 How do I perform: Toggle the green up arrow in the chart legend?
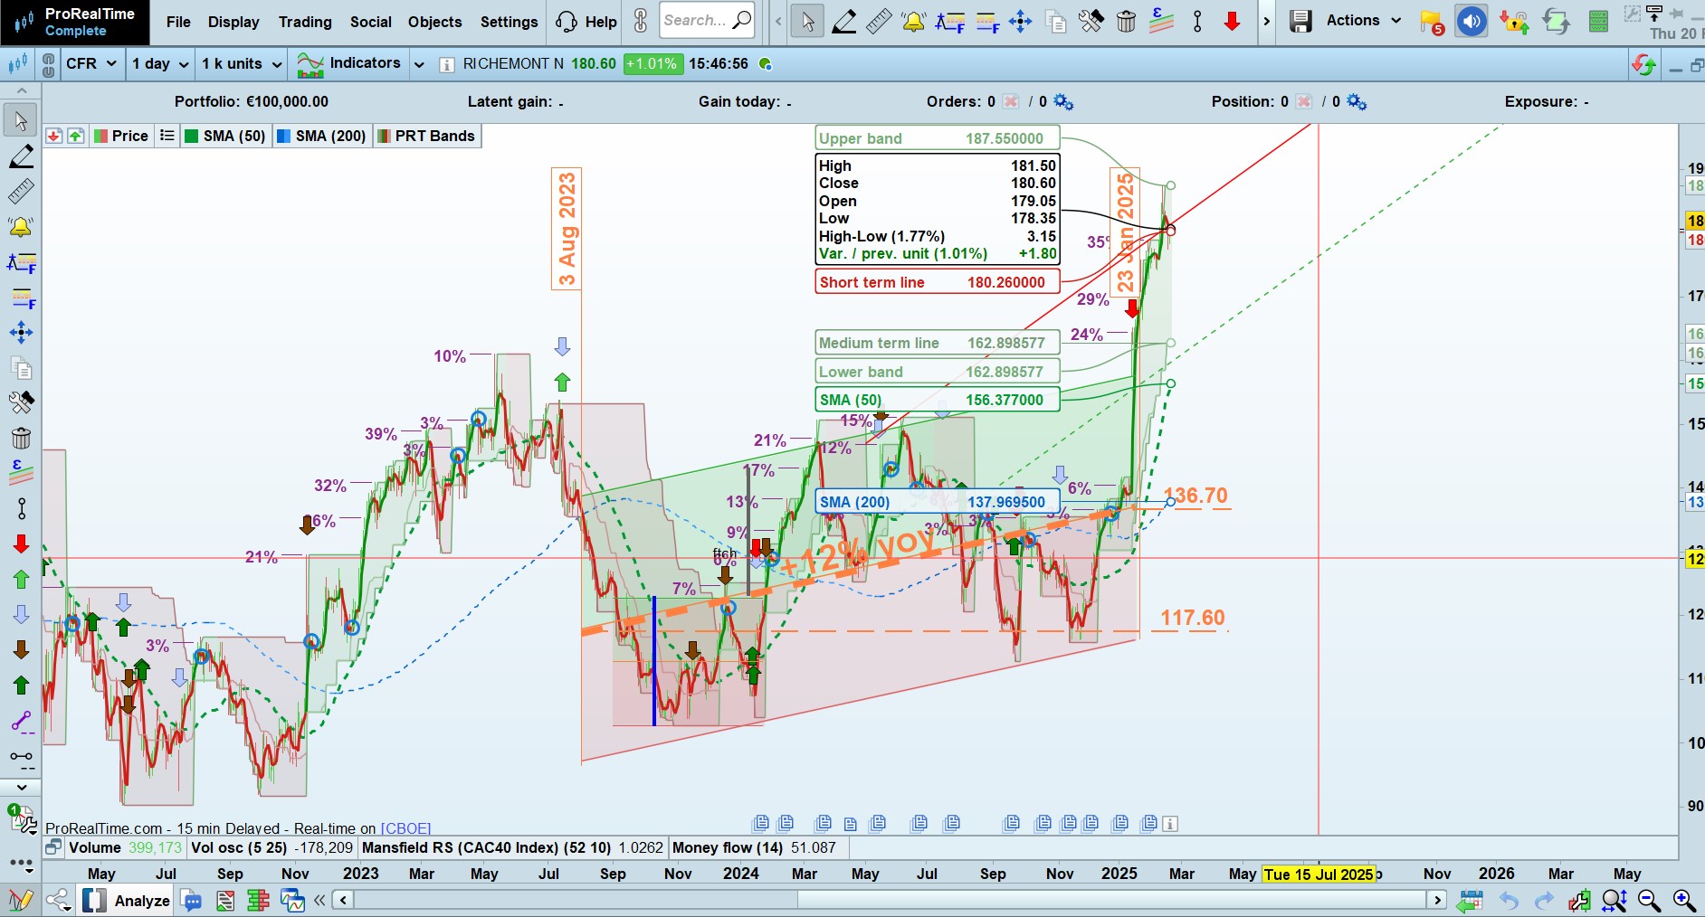pyautogui.click(x=76, y=136)
